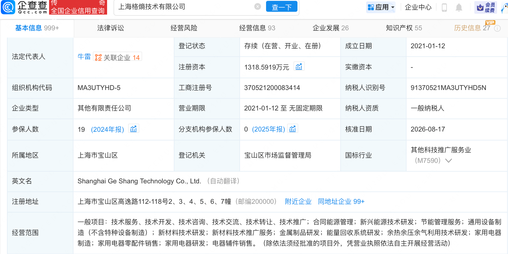Screen dimensions: 508x254
Task: Click 登记机关 value 宝山区市场监督管理局
Action: 278,155
